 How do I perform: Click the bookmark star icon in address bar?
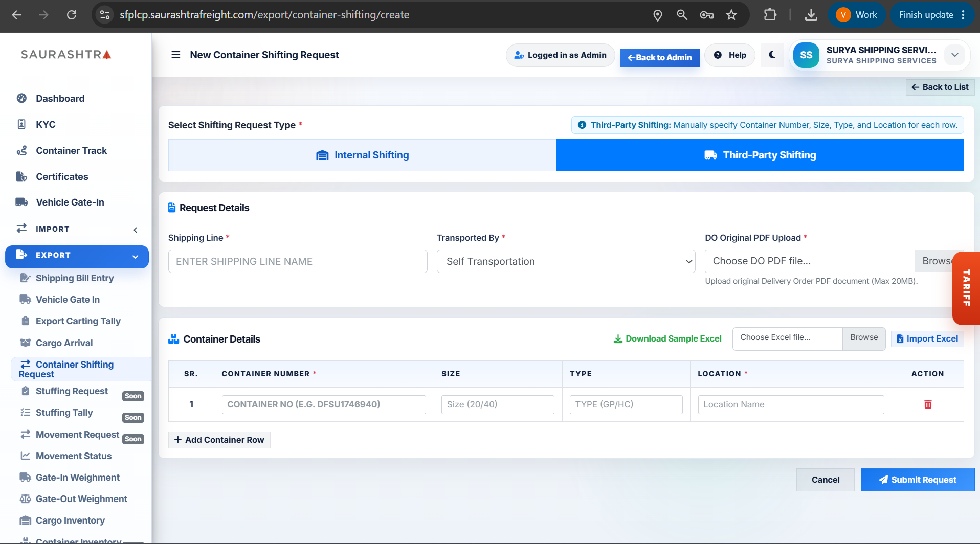coord(731,15)
